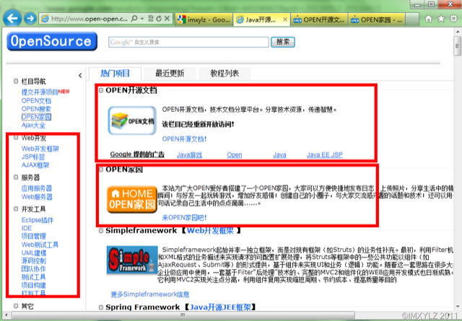Open the Java游戏 ad link
The width and height of the screenshot is (462, 321).
point(189,154)
